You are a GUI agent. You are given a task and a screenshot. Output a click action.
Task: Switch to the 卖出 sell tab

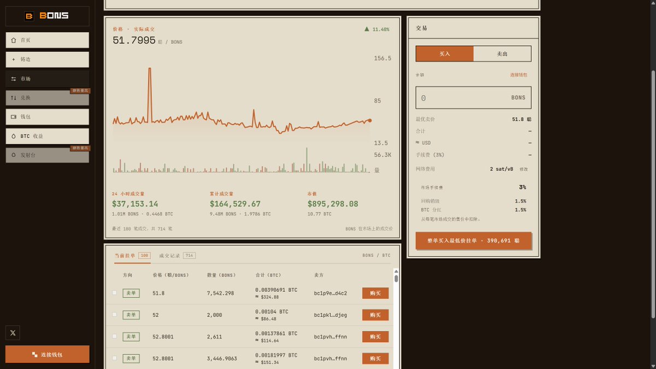coord(502,54)
